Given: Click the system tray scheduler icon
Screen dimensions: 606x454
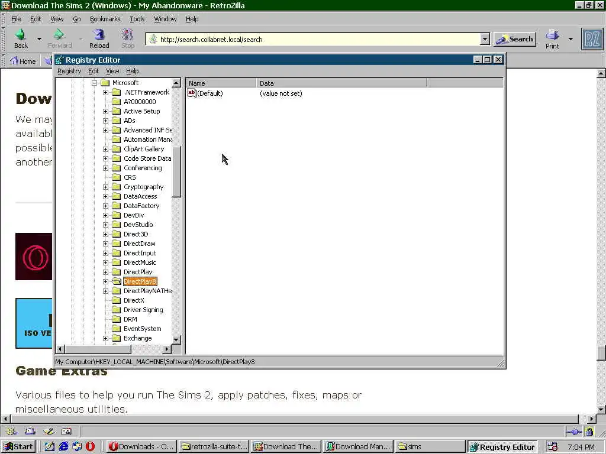Looking at the screenshot, I should 552,447.
